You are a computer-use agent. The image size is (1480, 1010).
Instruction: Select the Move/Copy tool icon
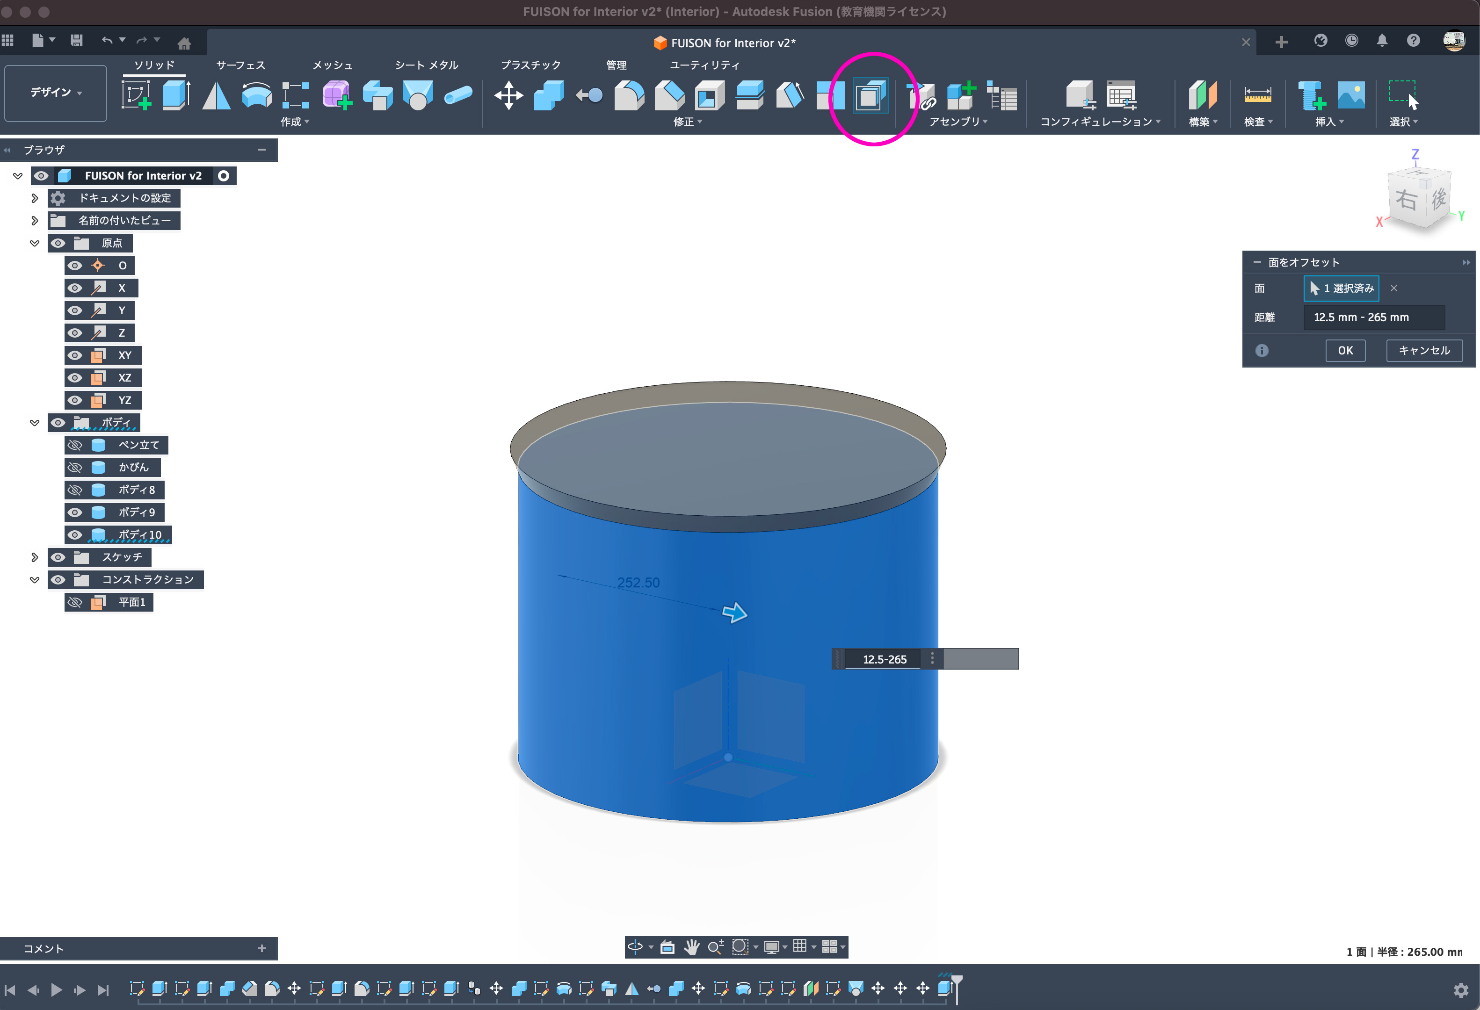coord(508,95)
